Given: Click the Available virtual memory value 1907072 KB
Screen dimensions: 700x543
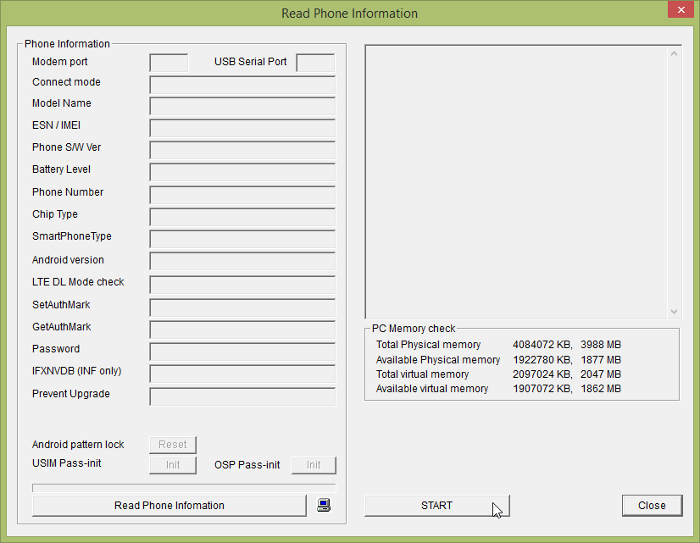Looking at the screenshot, I should (542, 389).
